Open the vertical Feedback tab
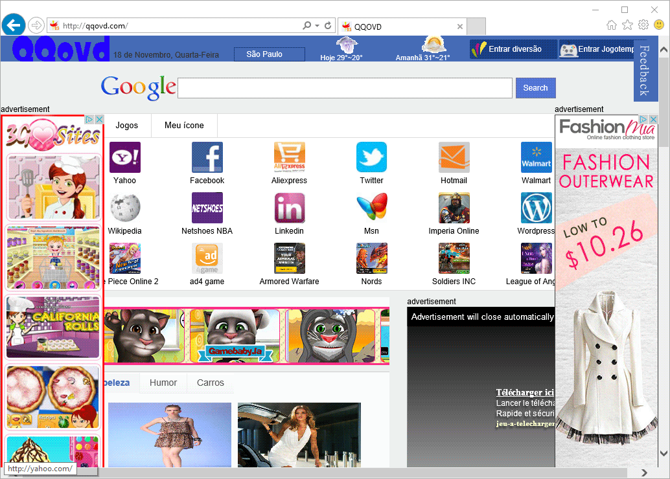The image size is (670, 479). click(645, 71)
